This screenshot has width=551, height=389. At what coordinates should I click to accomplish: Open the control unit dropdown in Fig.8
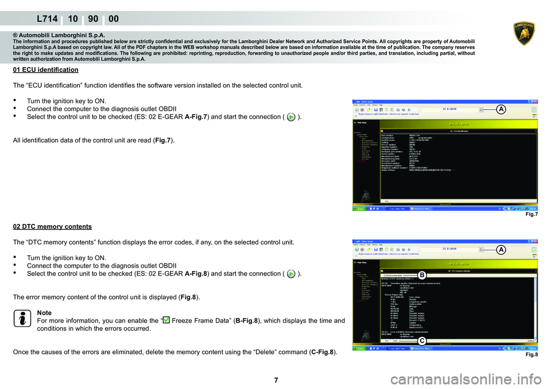[x=481, y=249]
